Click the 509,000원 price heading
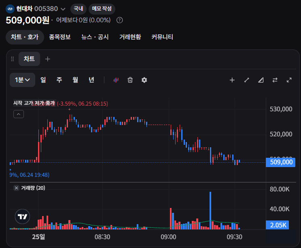301x248 pixels. 28,20
